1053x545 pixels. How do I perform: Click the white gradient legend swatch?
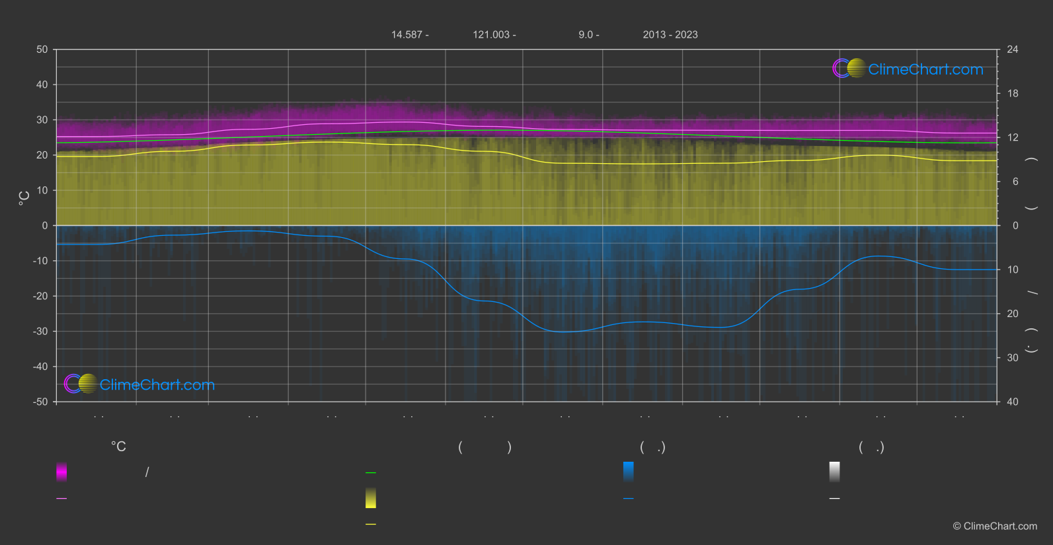tap(835, 472)
